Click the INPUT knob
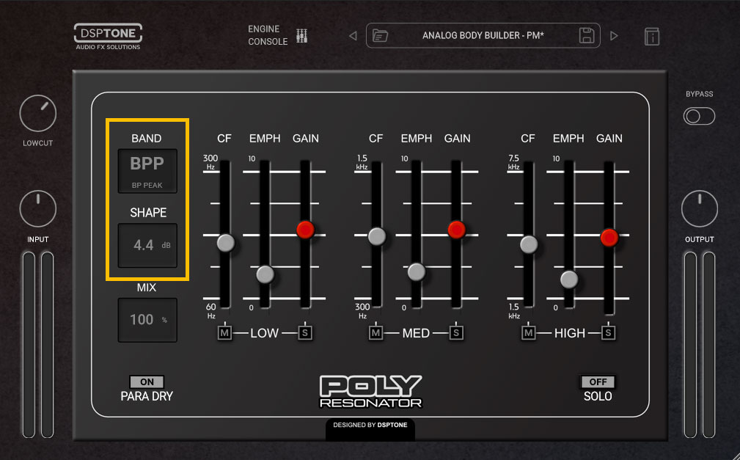The width and height of the screenshot is (740, 460). (x=37, y=209)
